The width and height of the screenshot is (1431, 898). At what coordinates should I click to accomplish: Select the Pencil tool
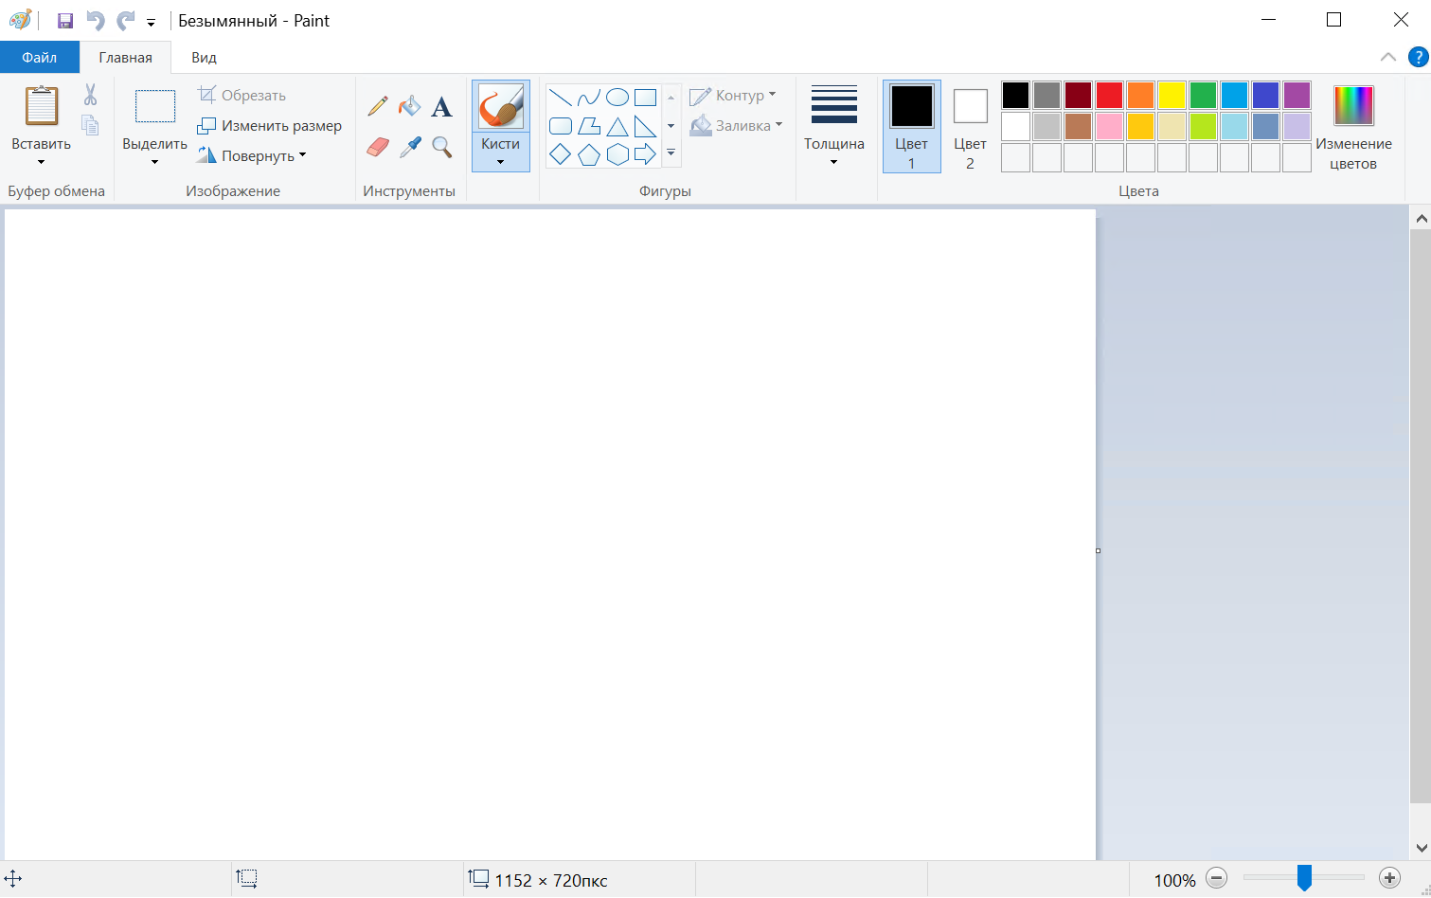377,105
